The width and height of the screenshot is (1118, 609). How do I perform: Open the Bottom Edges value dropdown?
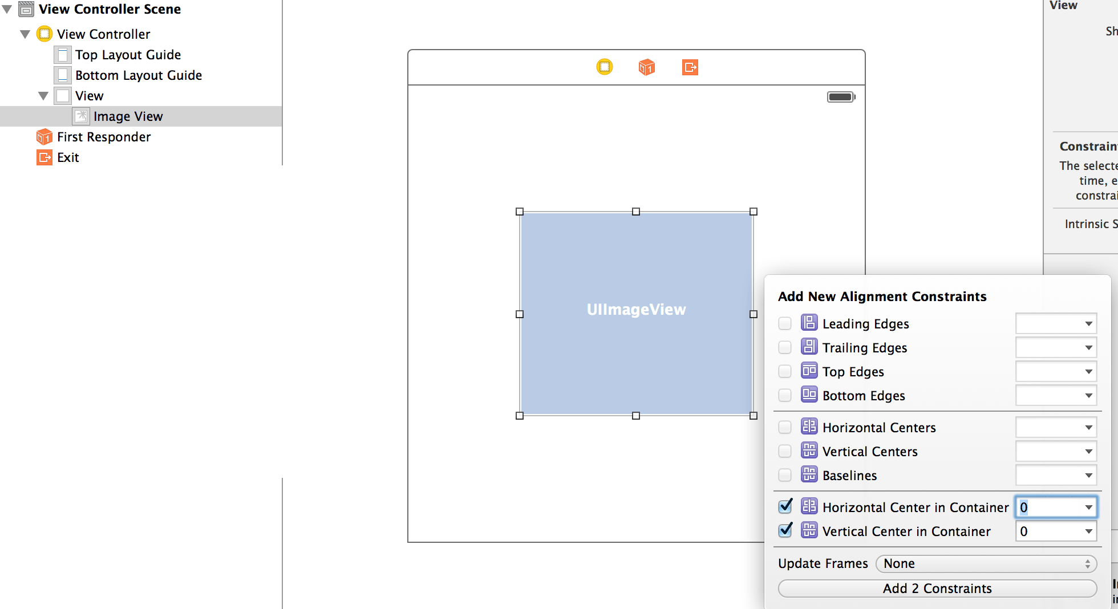pos(1088,395)
